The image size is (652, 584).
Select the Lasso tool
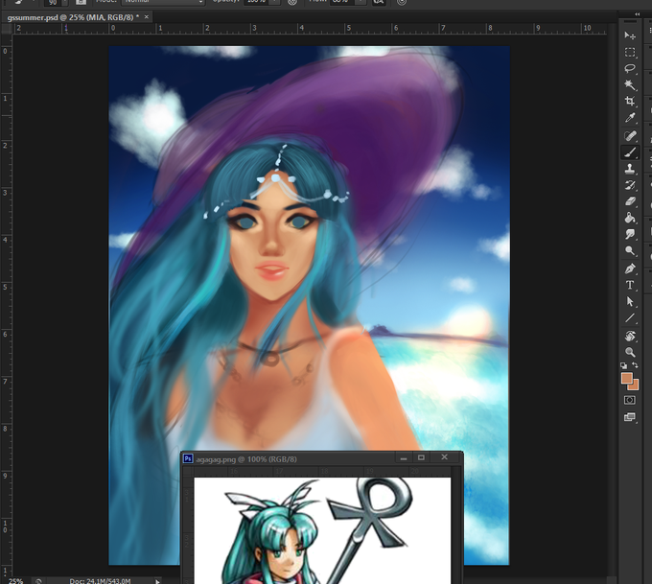click(630, 69)
